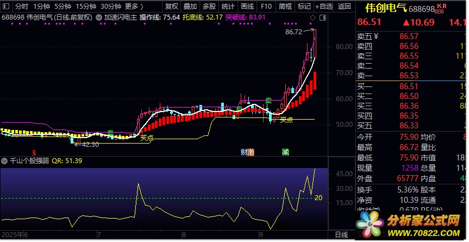469x242 pixels.
Task: Switch to 5分钟 chart period
Action: click(63, 7)
